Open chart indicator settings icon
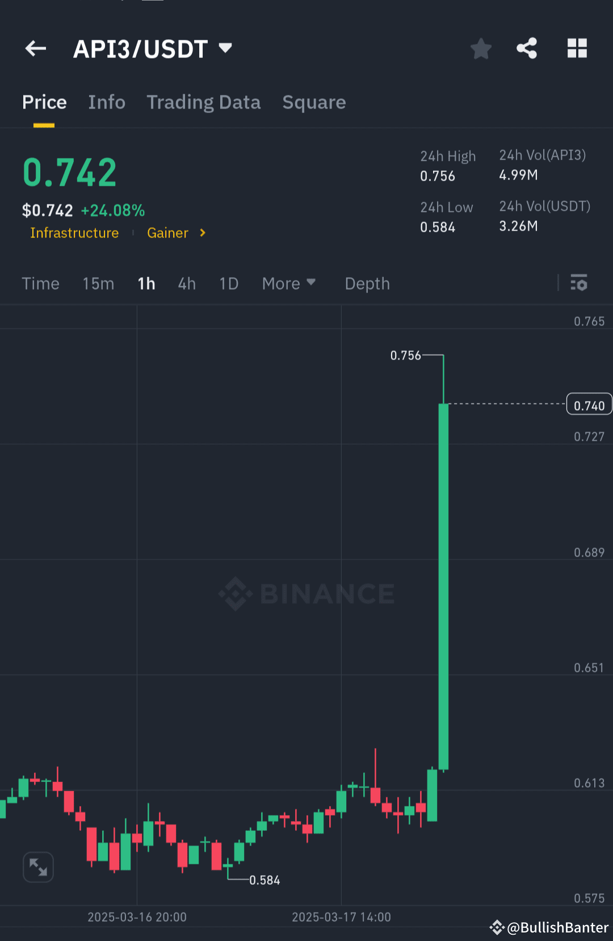 pyautogui.click(x=579, y=283)
